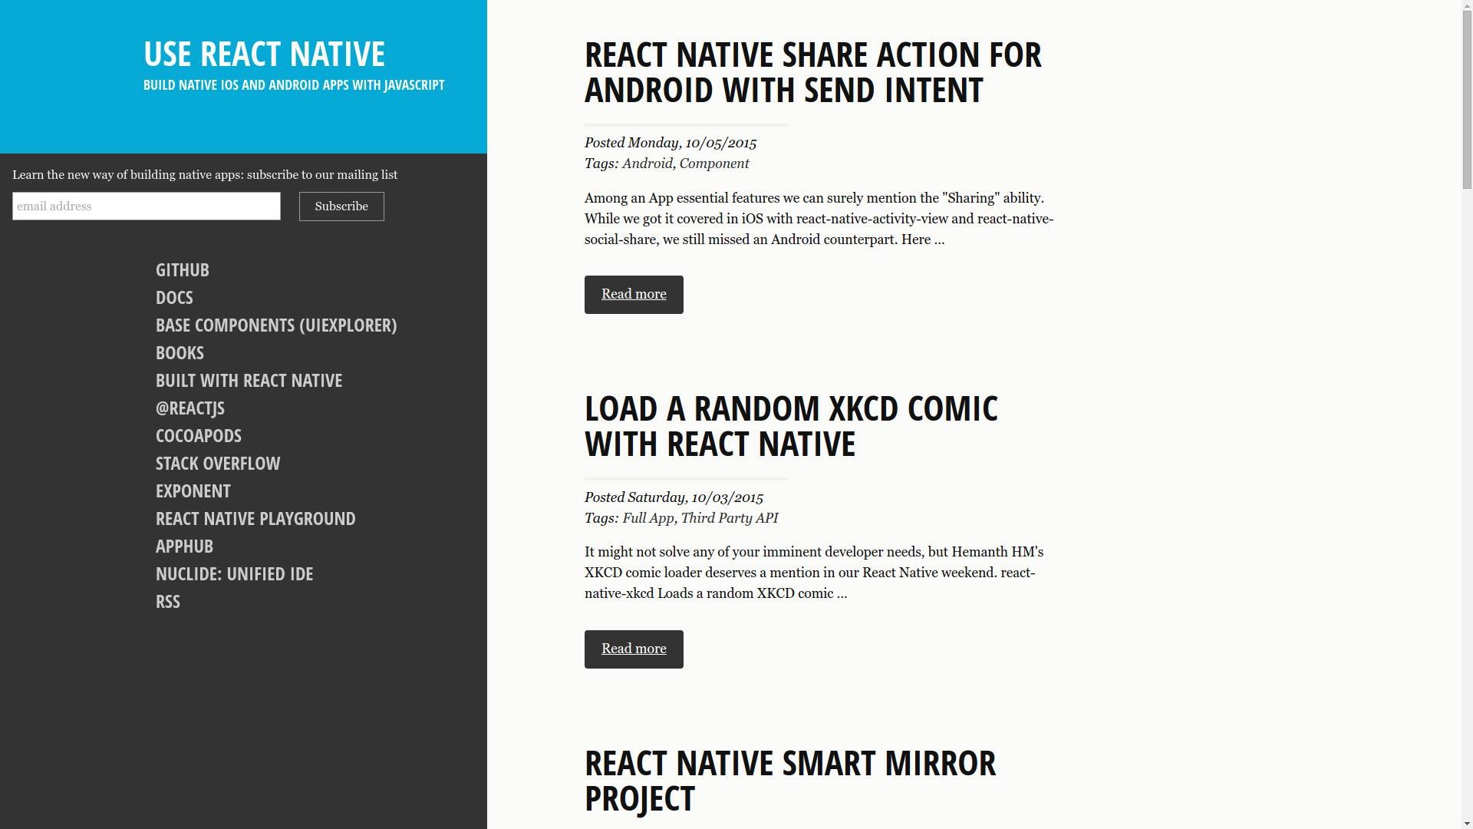Filter by the Component tag

pyautogui.click(x=714, y=163)
